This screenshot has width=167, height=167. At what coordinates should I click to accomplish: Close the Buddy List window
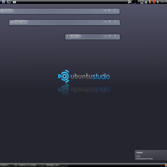(x=115, y=36)
